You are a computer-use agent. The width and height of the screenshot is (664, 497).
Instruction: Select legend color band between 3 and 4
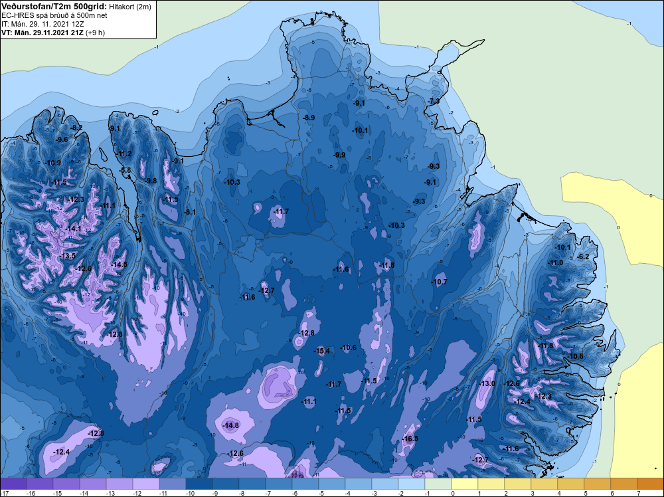point(544,484)
